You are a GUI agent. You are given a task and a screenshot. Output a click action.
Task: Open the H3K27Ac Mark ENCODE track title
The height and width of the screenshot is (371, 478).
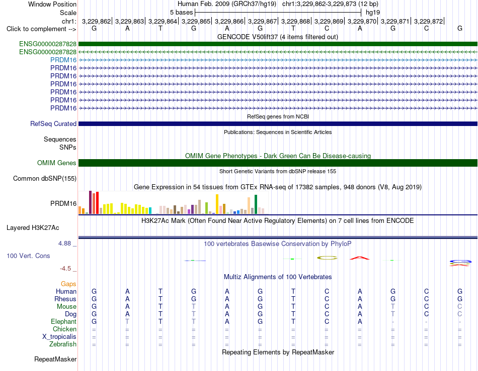(278, 221)
